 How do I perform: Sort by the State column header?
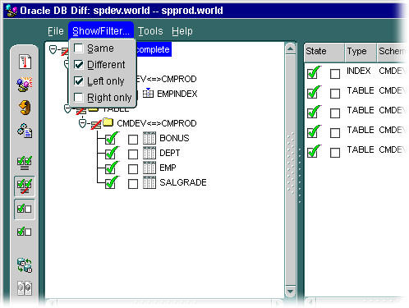pos(324,52)
